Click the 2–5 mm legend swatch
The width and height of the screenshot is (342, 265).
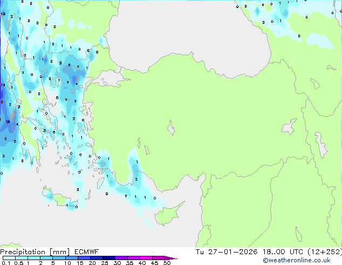point(46,258)
